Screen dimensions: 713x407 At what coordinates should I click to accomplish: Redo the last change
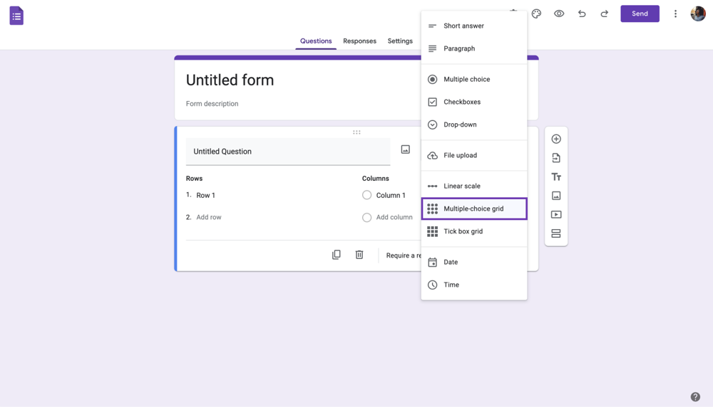(605, 14)
